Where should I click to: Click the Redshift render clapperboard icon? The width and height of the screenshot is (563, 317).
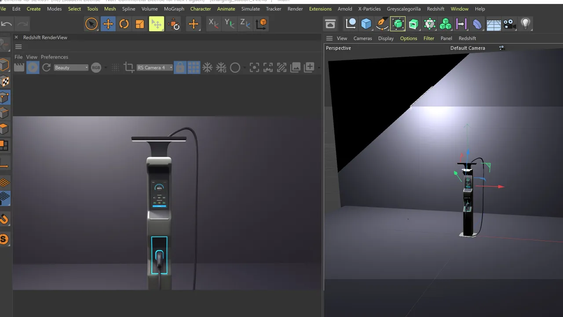pyautogui.click(x=19, y=67)
